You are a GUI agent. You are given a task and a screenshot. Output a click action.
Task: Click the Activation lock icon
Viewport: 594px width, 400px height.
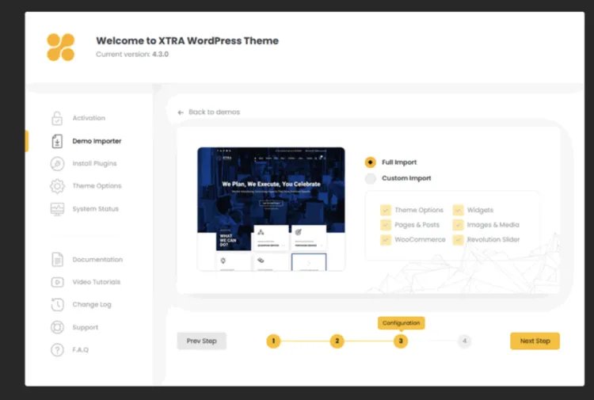coord(57,118)
